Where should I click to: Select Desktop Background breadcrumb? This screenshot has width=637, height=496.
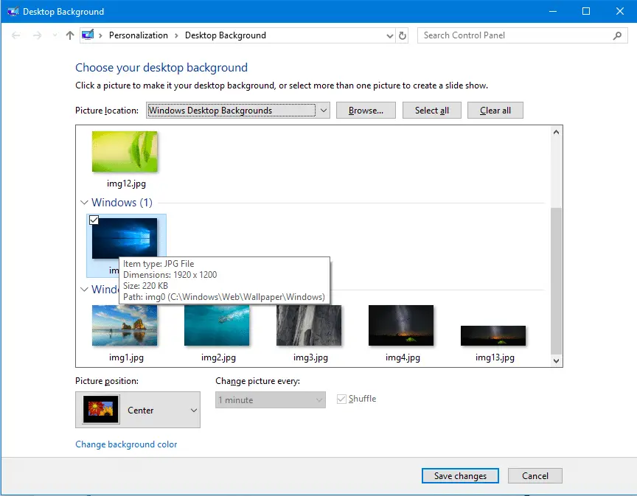tap(226, 35)
